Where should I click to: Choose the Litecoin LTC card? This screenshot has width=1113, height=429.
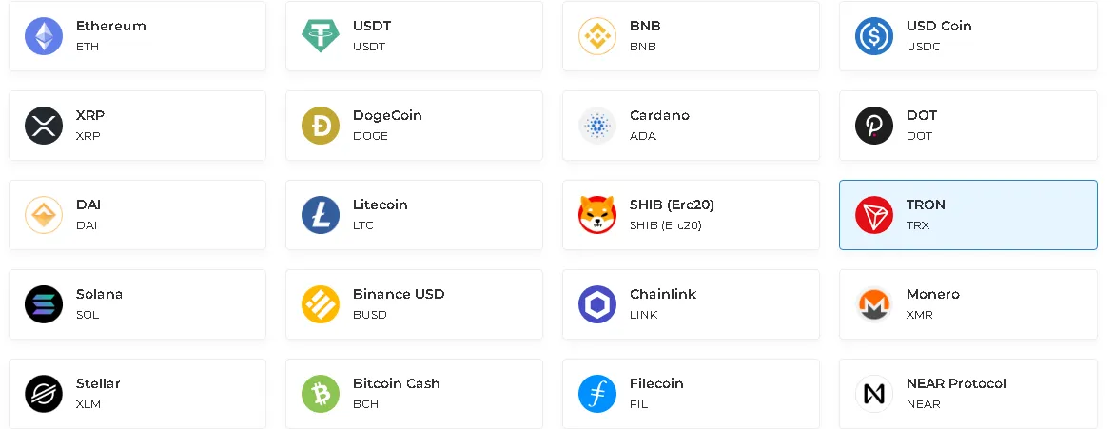415,215
